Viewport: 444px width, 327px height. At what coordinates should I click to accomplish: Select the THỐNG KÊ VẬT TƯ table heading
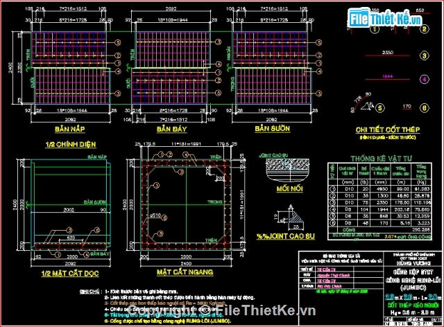381,159
